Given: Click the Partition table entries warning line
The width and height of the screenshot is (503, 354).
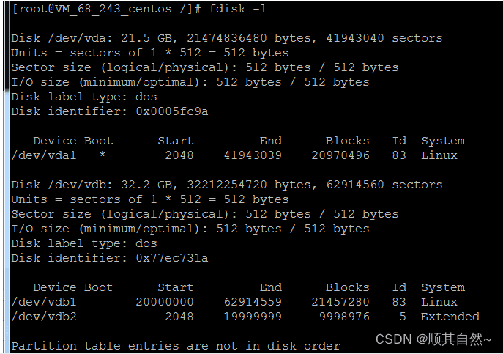Looking at the screenshot, I should 176,346.
